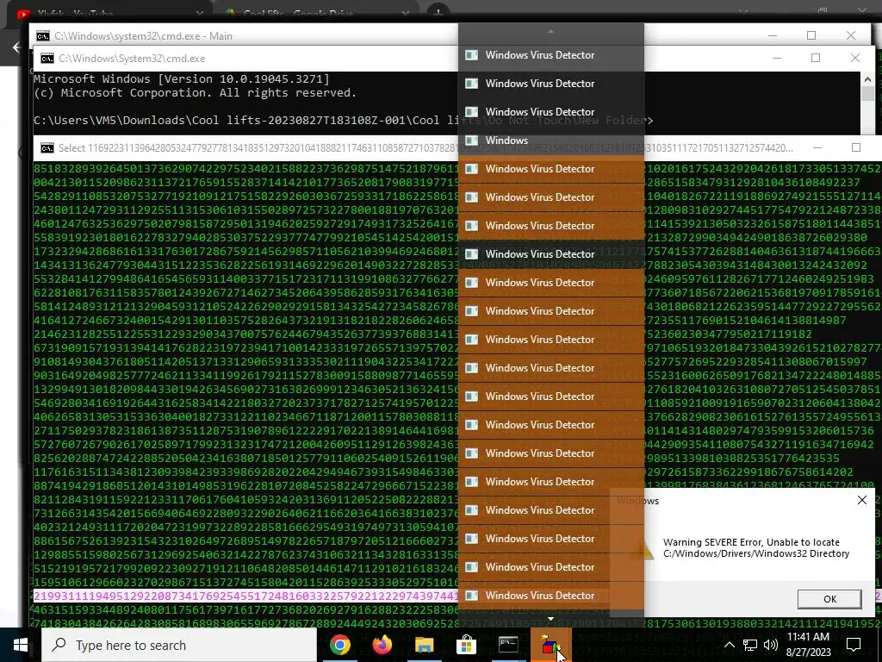Open the volume control in the tray
The width and height of the screenshot is (882, 662).
[x=771, y=645]
